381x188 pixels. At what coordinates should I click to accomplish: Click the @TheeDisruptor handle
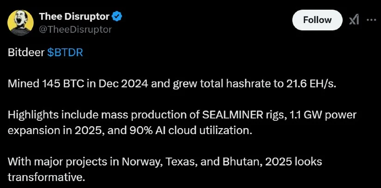[75, 29]
